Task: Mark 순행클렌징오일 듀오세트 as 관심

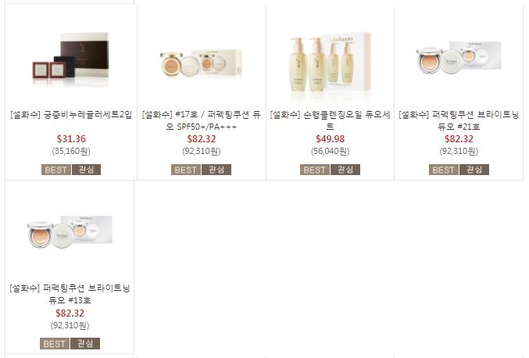Action: point(345,170)
